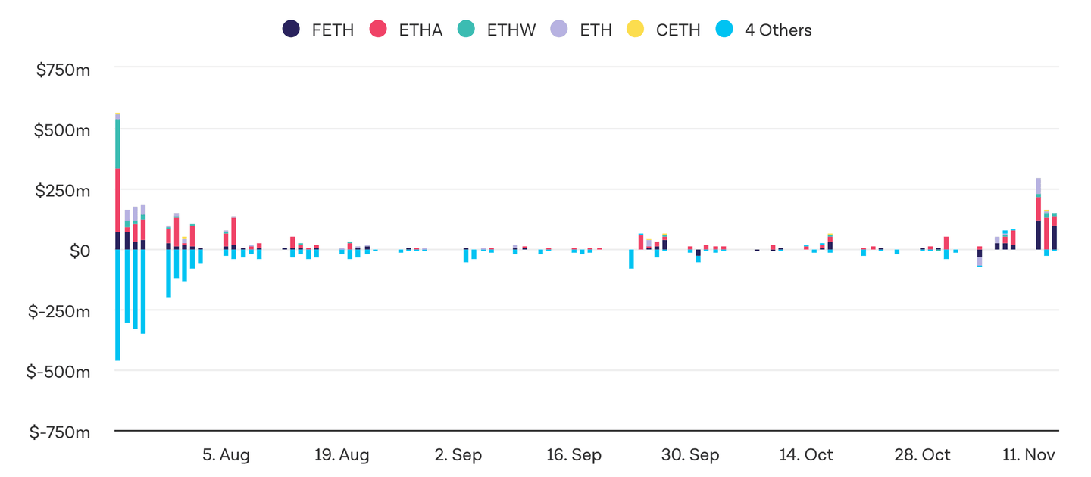The height and width of the screenshot is (477, 1091).
Task: Click the FETH legend color dot
Action: [291, 30]
